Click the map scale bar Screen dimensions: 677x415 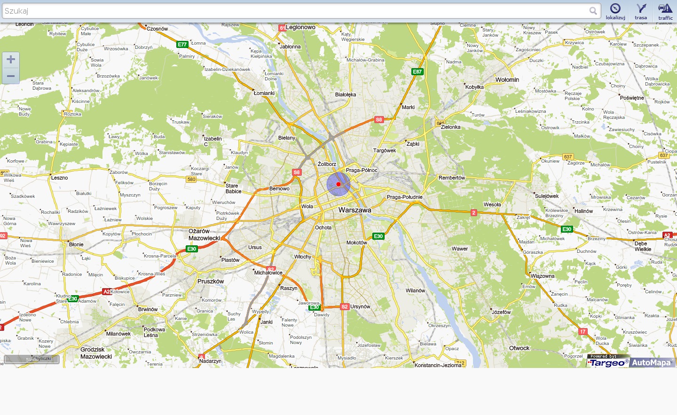(31, 360)
